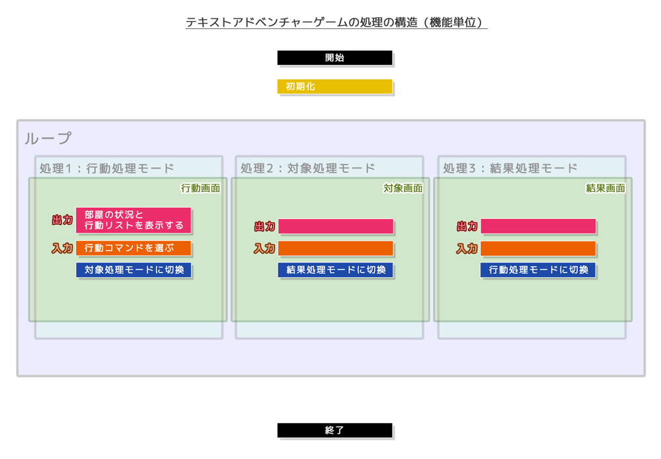
Task: Click the 部屋の状況と行動リストを表示する box
Action: pos(134,220)
